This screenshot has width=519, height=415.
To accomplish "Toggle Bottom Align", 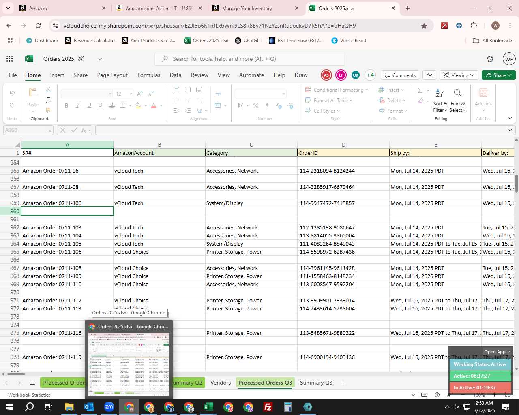I will (199, 90).
